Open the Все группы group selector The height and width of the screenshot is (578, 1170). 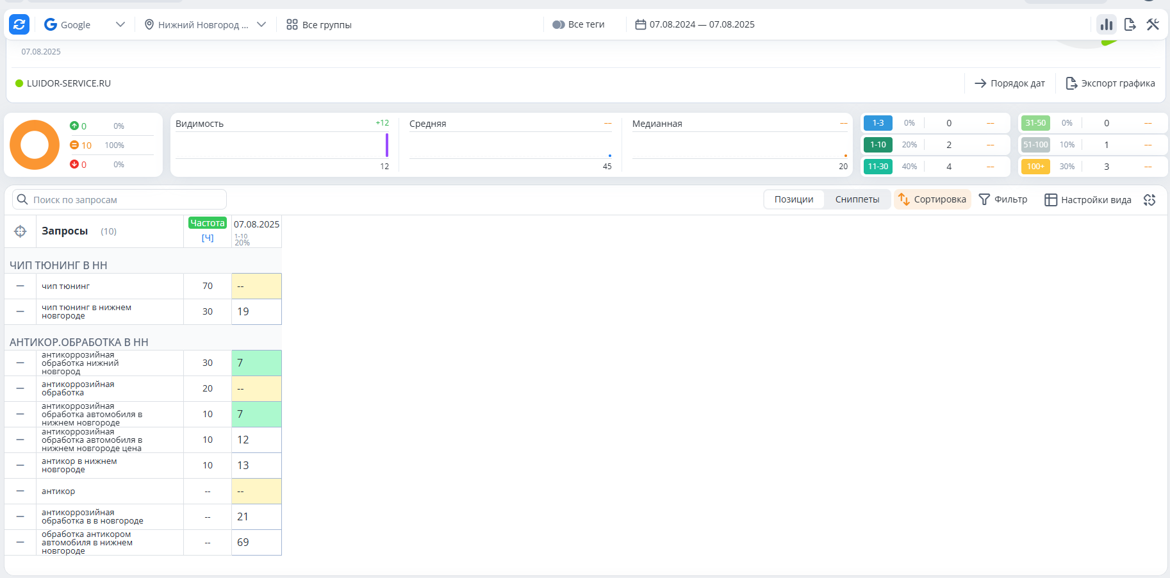(318, 24)
